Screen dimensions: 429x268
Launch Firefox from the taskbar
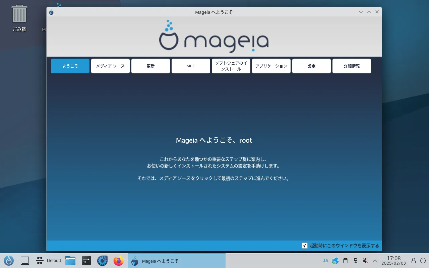click(x=119, y=261)
